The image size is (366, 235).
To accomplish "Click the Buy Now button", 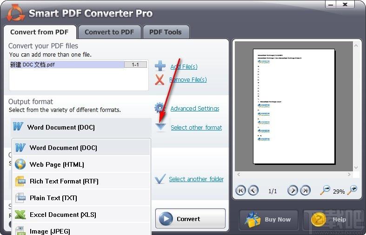I will 269,219.
